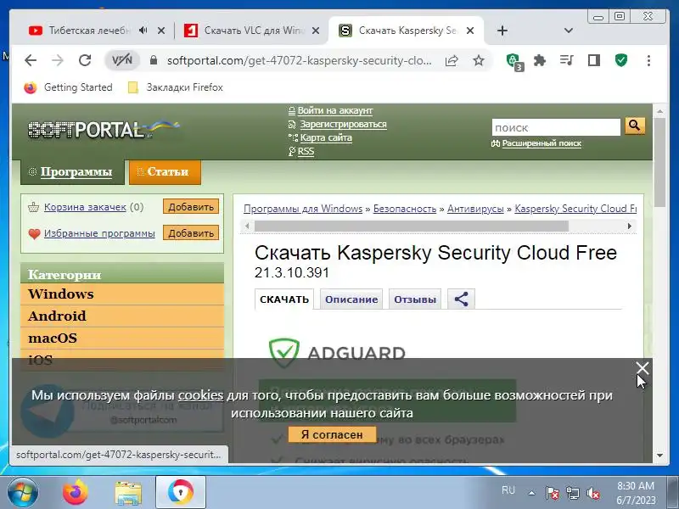This screenshot has height=509, width=679.
Task: Open the Безопасность breadcrumb
Action: pos(405,209)
